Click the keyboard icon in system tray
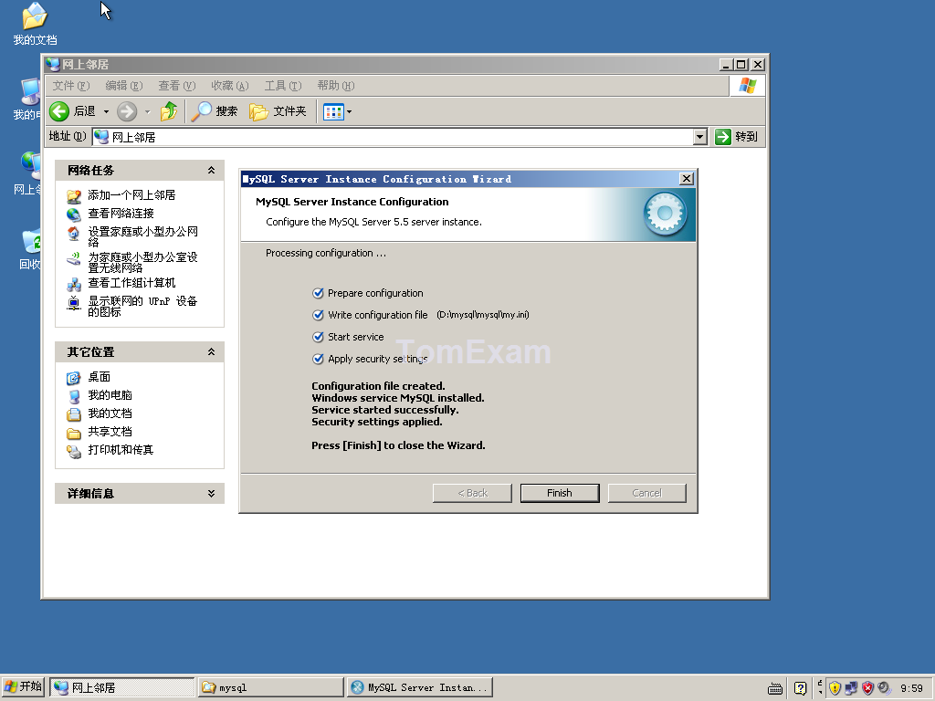Screen dimensions: 935x701 tap(775, 688)
